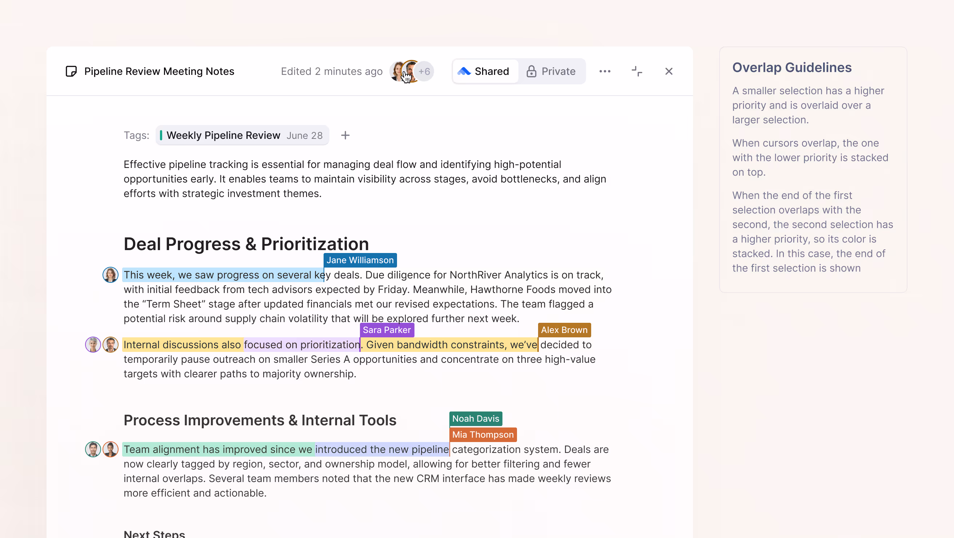The height and width of the screenshot is (538, 954).
Task: Click Sara Parker's purple-ringed avatar
Action: [x=93, y=344]
